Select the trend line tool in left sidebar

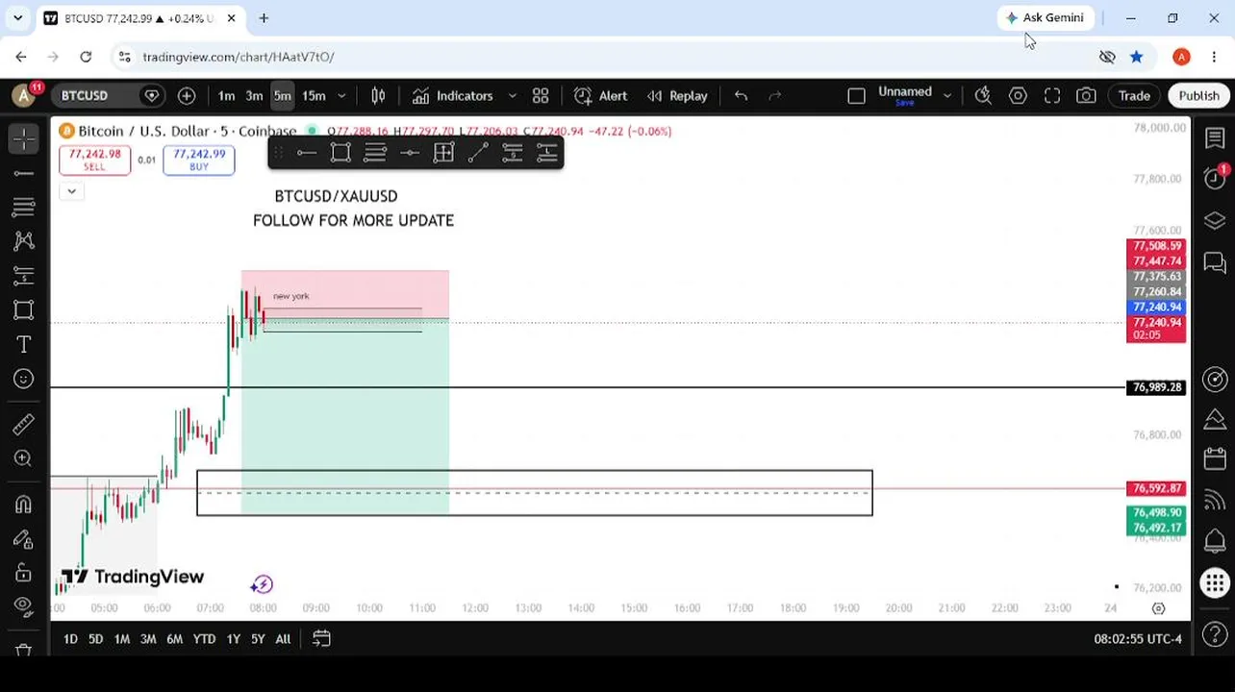24,173
